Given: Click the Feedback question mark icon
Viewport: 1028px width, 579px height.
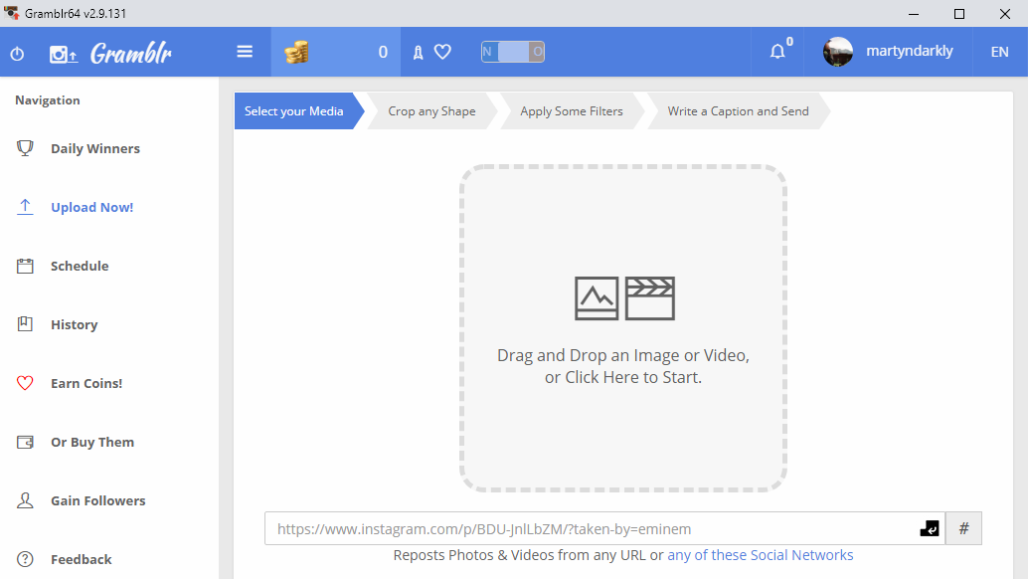Looking at the screenshot, I should [25, 559].
